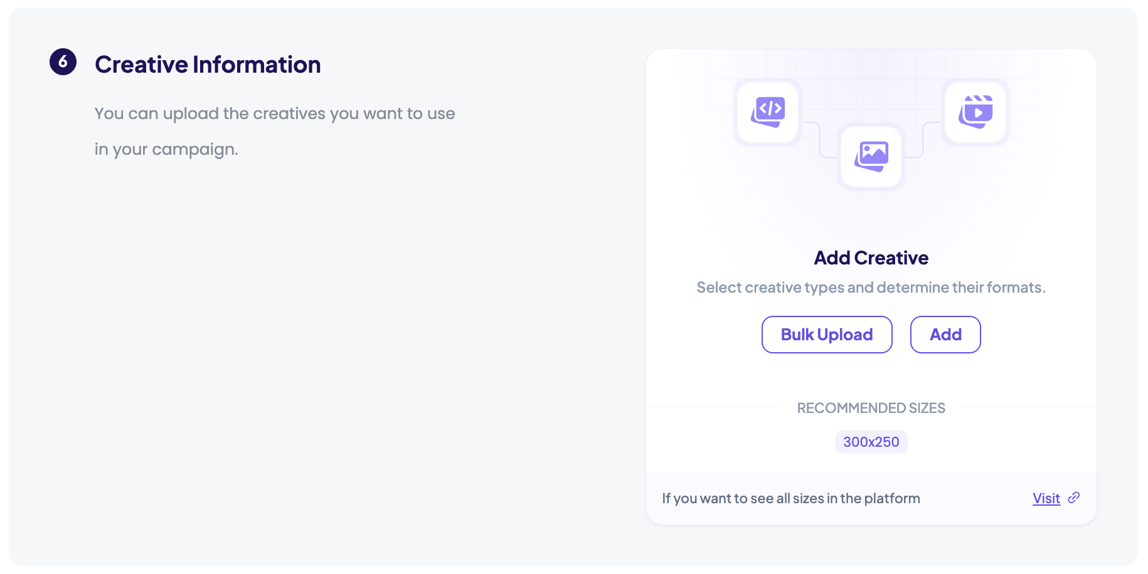
Task: Click the step 6 number badge
Action: tap(63, 62)
